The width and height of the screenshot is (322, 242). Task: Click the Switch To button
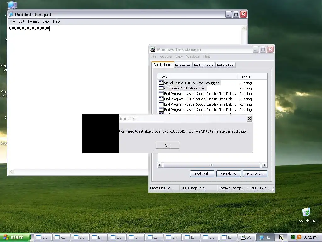point(228,174)
